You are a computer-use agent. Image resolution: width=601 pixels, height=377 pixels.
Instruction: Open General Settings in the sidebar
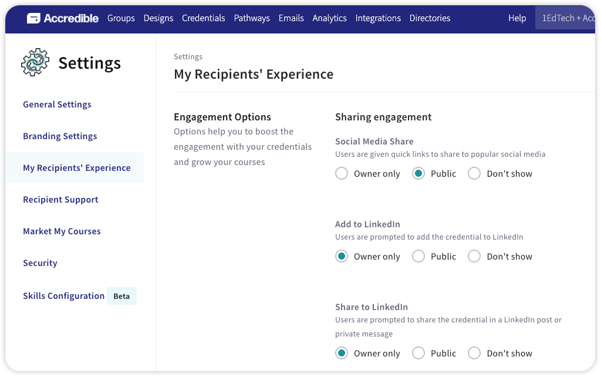57,105
